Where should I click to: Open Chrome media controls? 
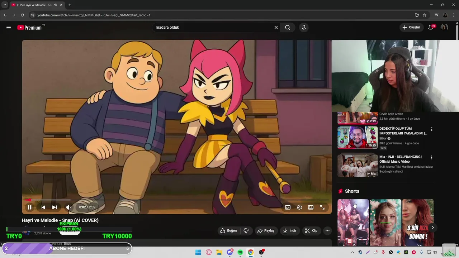pos(436,15)
